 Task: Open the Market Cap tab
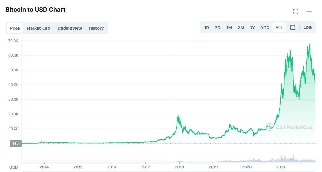point(38,28)
